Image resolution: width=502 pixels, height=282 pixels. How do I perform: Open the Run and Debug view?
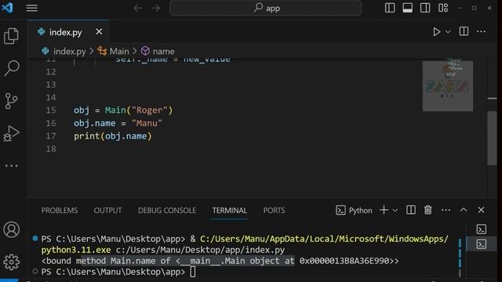12,134
